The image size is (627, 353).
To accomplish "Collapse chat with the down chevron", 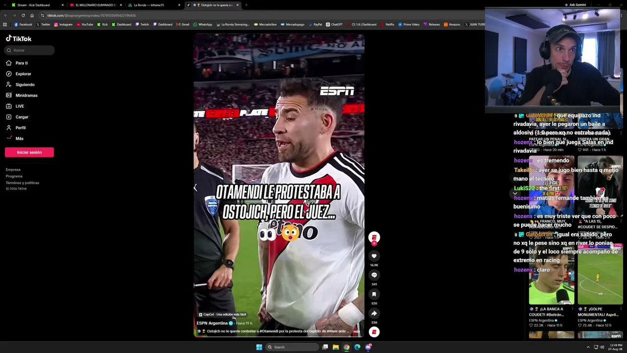I will (x=515, y=194).
